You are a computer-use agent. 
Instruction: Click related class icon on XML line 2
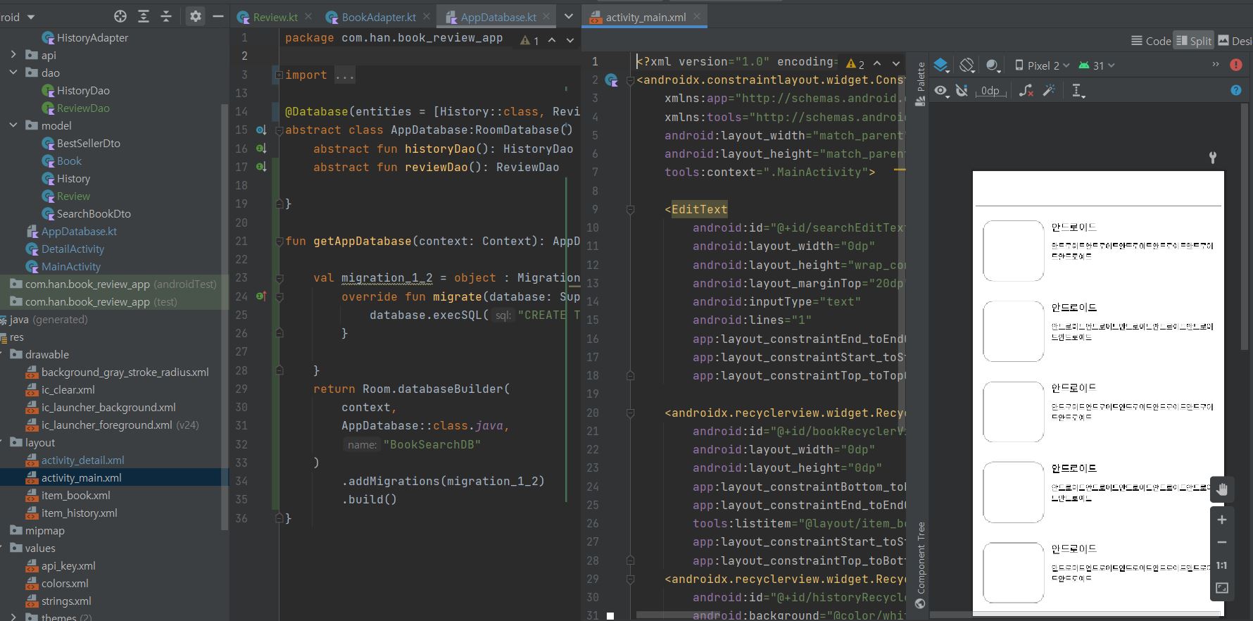click(x=611, y=80)
